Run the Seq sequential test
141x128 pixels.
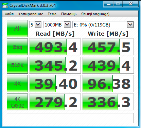click(x=17, y=47)
